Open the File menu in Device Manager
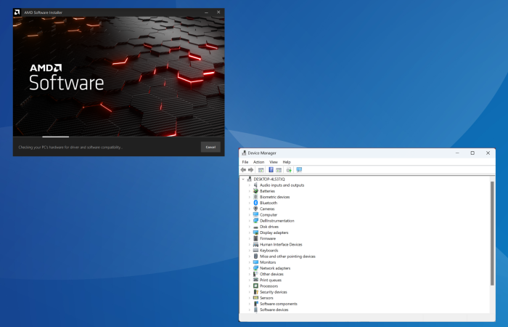The image size is (508, 327). pos(245,162)
